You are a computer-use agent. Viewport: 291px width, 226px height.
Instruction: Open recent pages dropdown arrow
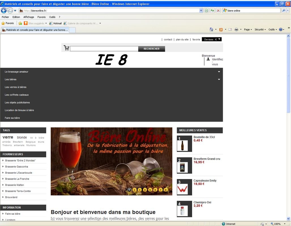pos(15,10)
